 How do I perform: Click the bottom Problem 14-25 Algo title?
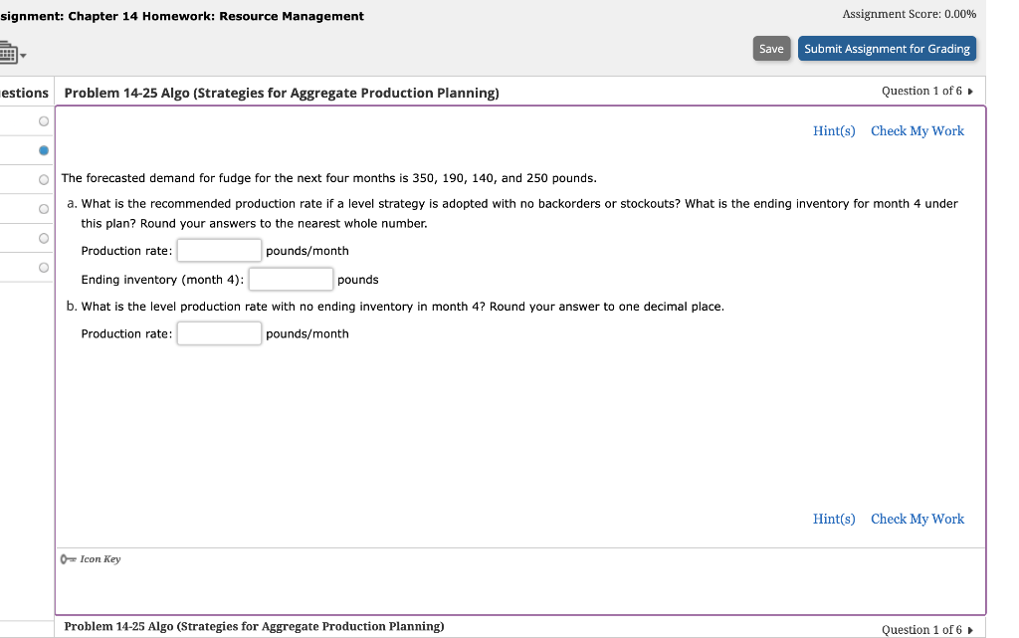point(254,626)
